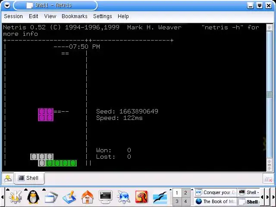
Task: Click the 07:50 PM time text
Action: 85,47
